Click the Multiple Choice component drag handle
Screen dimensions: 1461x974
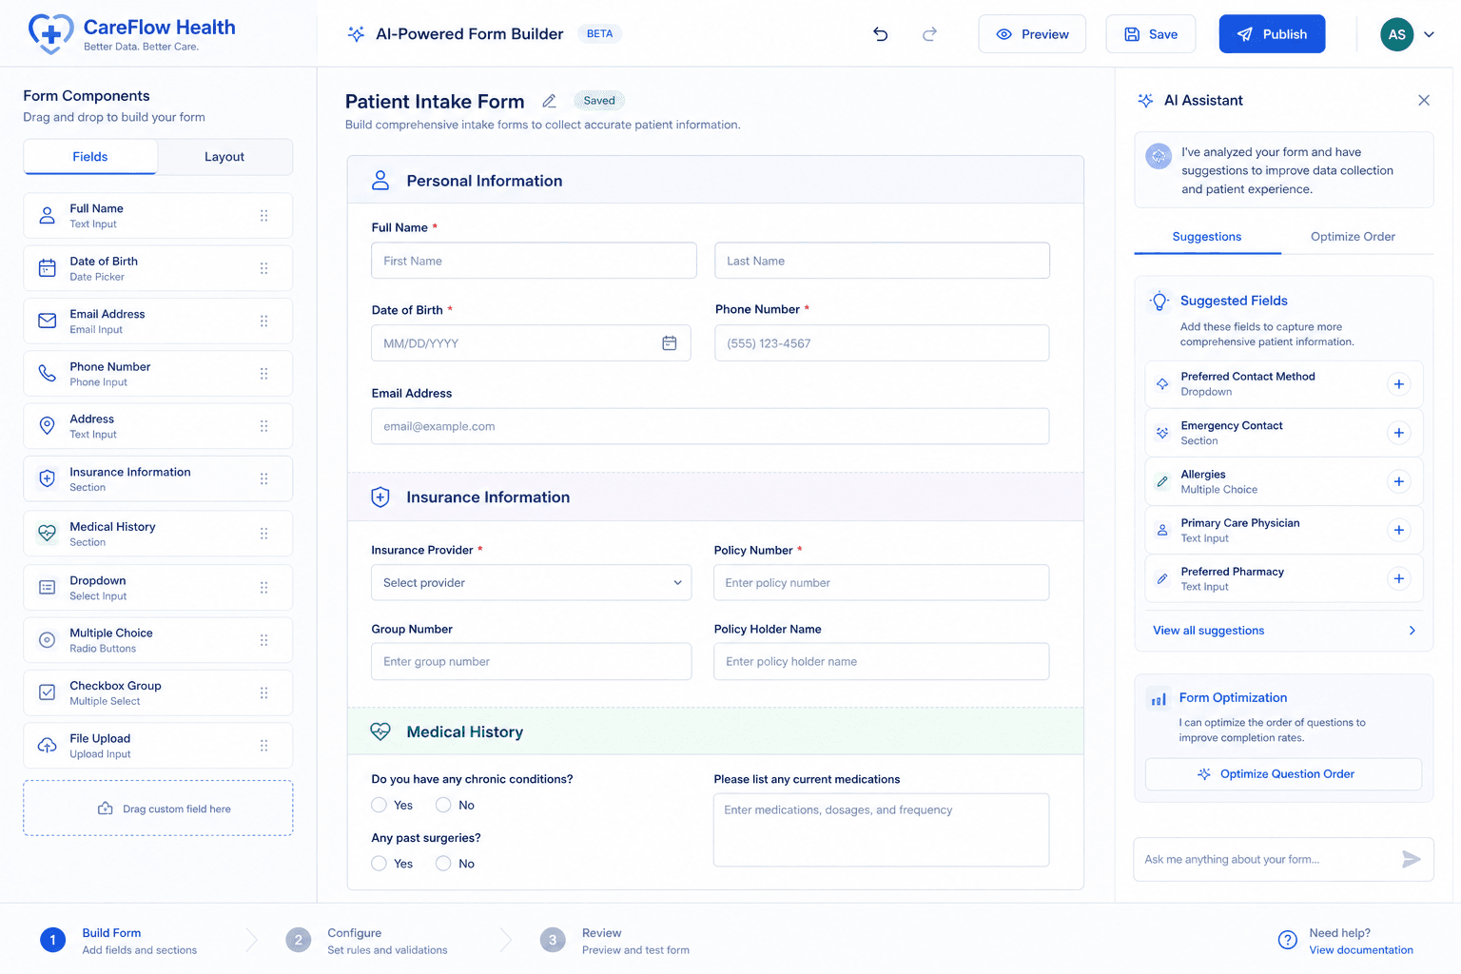[x=263, y=640]
